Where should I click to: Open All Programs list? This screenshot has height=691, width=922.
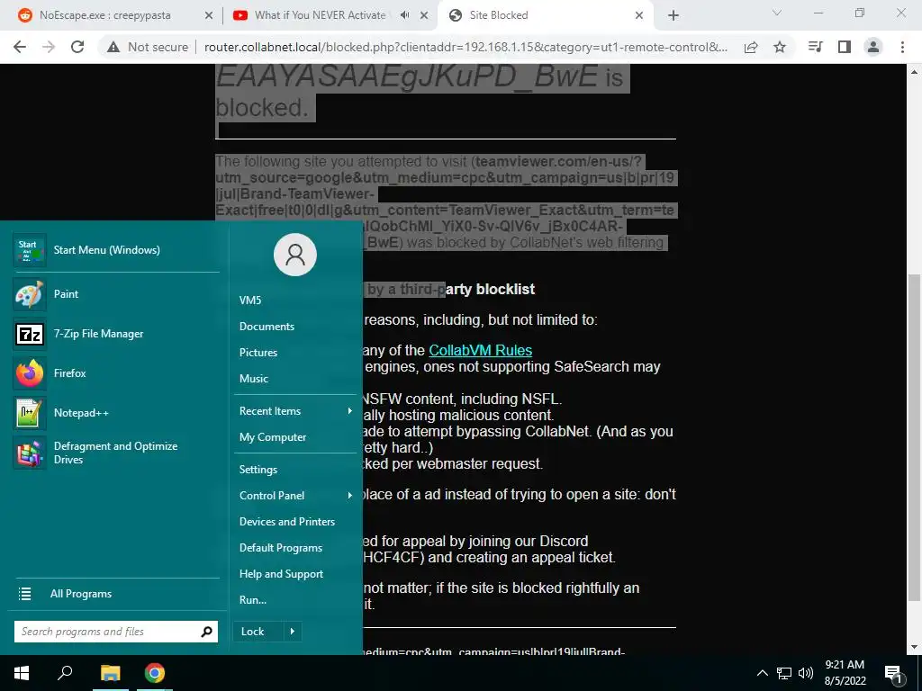point(116,594)
